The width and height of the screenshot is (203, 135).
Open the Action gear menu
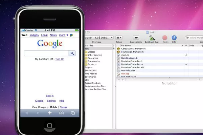click(x=119, y=37)
